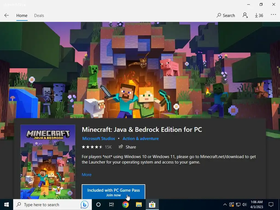Open Bing chat icon in search box
Screen dimensions: 280x210
tap(84, 205)
